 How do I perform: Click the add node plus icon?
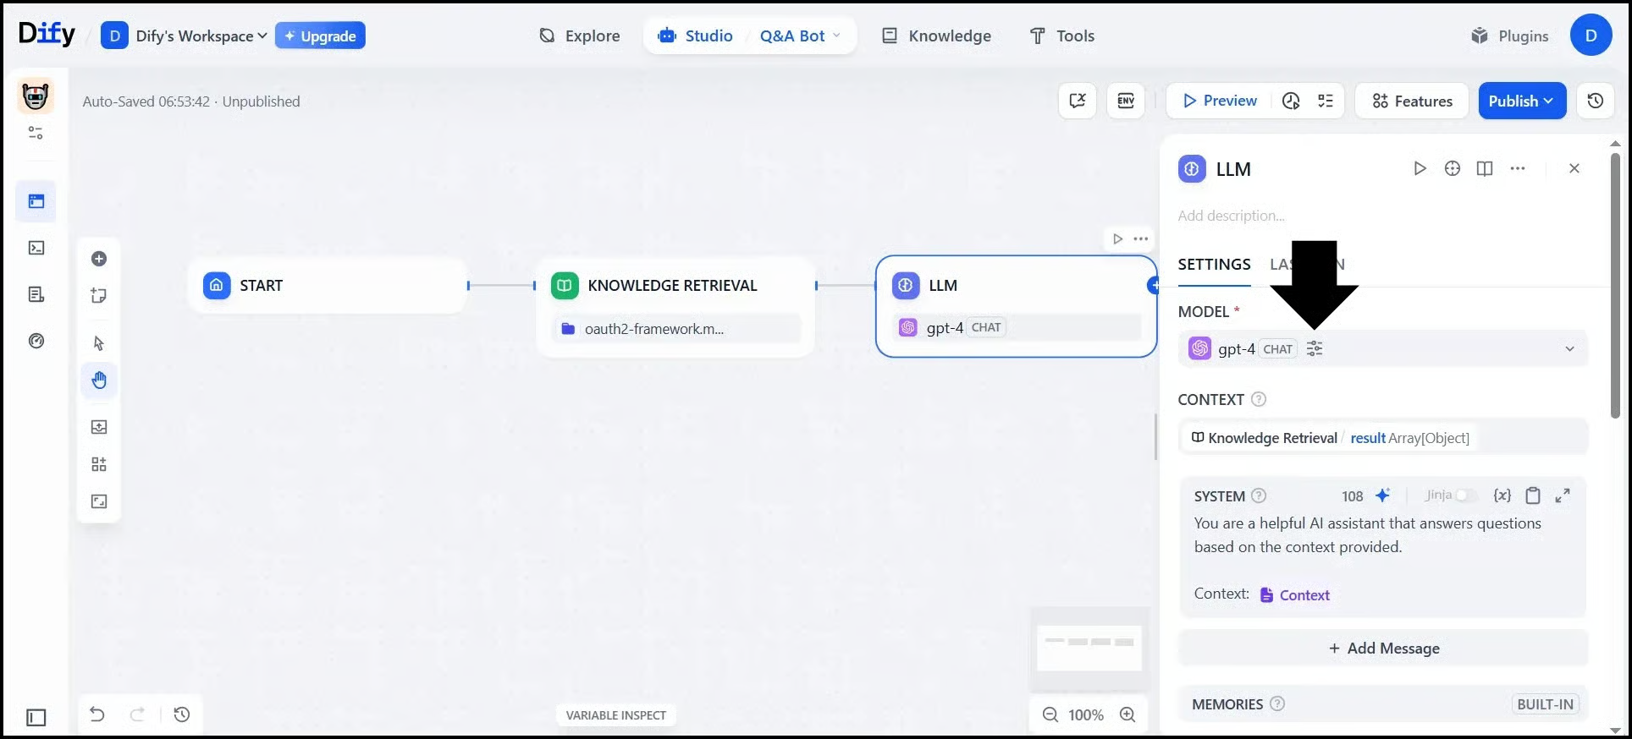[99, 259]
